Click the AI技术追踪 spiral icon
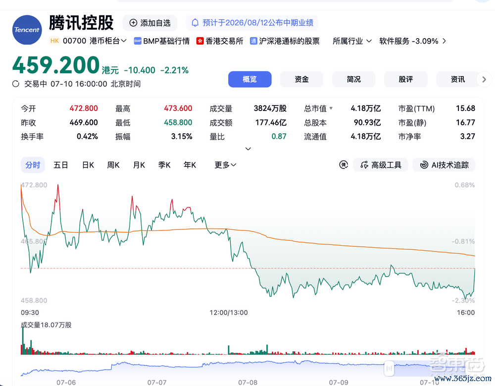The height and width of the screenshot is (386, 495). tap(424, 165)
